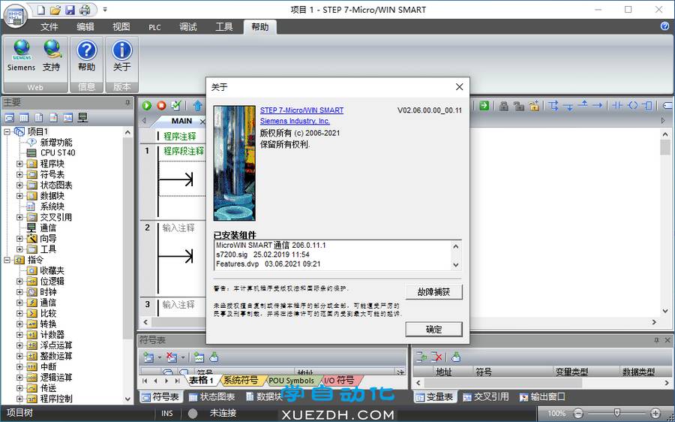Viewport: 675px width, 422px height.
Task: Click the Save diskette icon in title bar
Action: (70, 10)
